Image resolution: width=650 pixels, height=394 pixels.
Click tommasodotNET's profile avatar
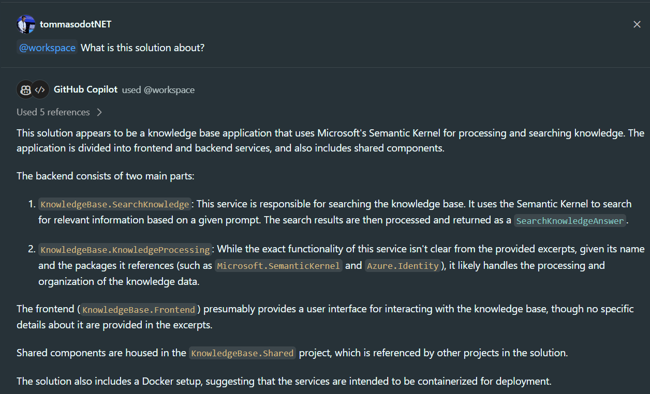25,24
